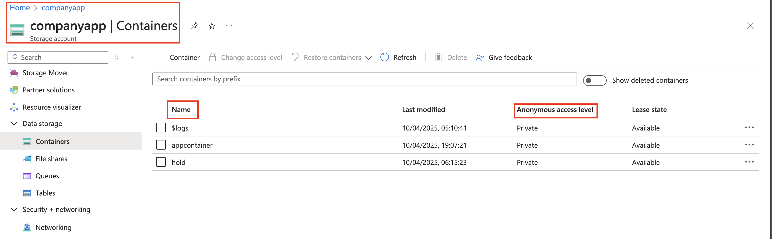Focus the sidebar Search field
The height and width of the screenshot is (239, 772).
click(58, 57)
